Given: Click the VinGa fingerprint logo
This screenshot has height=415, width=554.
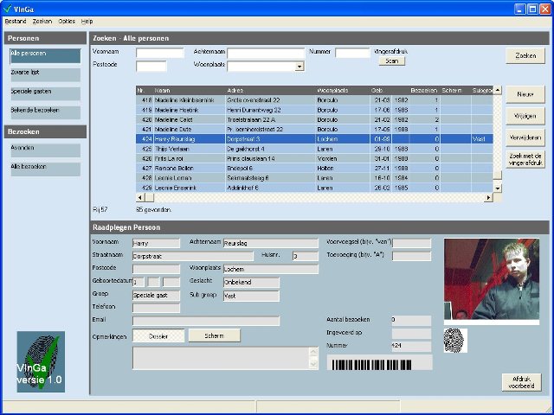Looking at the screenshot, I should 41,362.
